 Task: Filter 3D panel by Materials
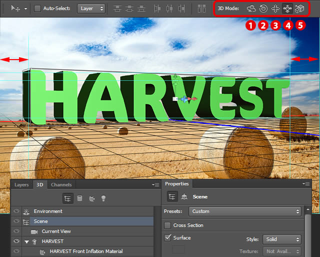tap(92, 198)
